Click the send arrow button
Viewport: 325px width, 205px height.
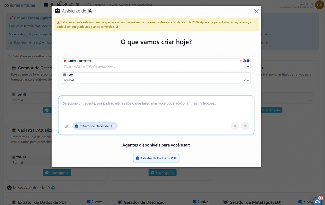(x=245, y=126)
